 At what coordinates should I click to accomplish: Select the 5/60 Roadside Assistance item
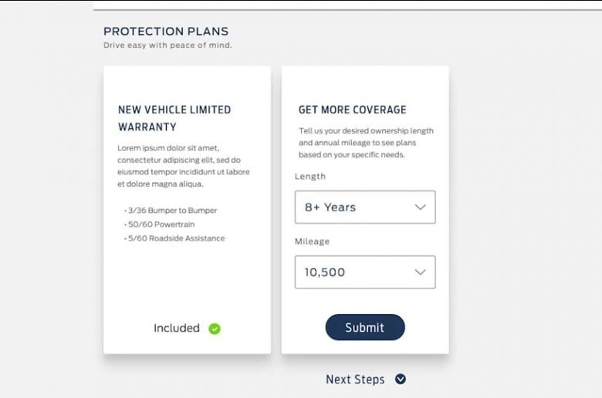pyautogui.click(x=174, y=238)
